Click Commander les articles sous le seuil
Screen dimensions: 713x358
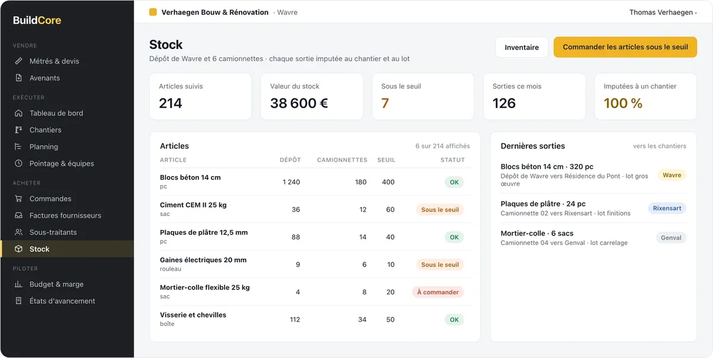tap(625, 48)
